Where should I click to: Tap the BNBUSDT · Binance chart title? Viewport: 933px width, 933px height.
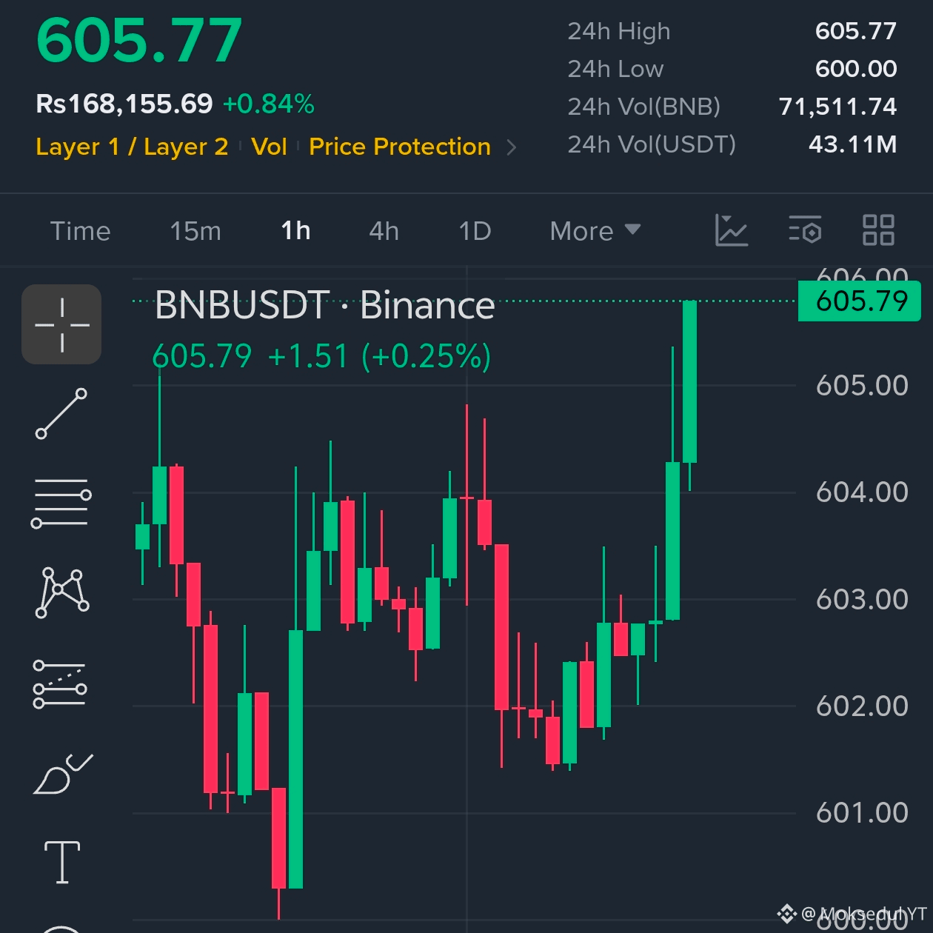324,305
